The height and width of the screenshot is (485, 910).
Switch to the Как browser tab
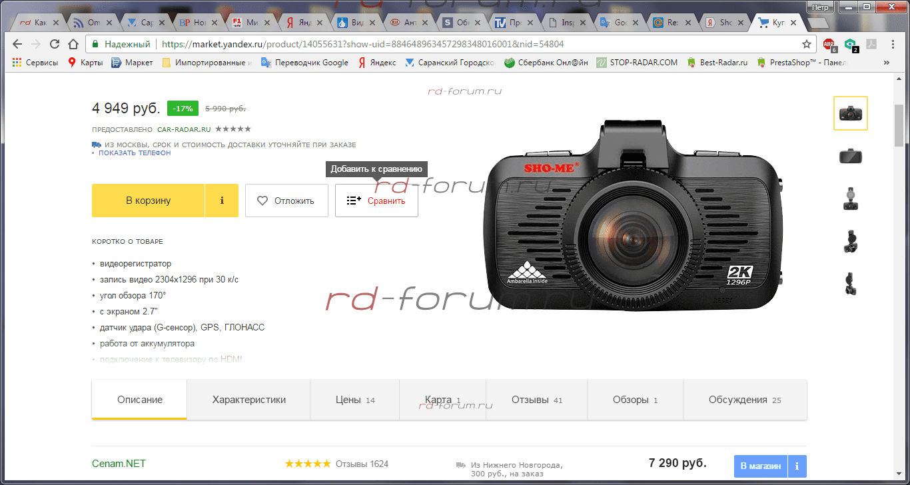(39, 22)
